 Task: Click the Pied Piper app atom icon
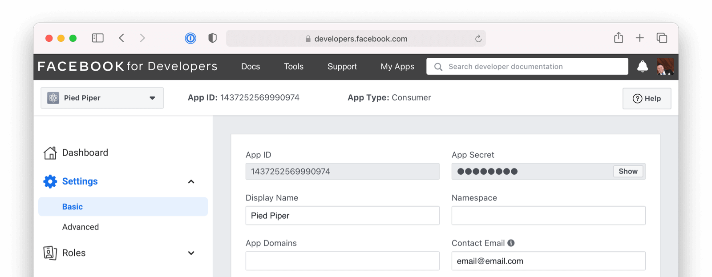pyautogui.click(x=53, y=98)
